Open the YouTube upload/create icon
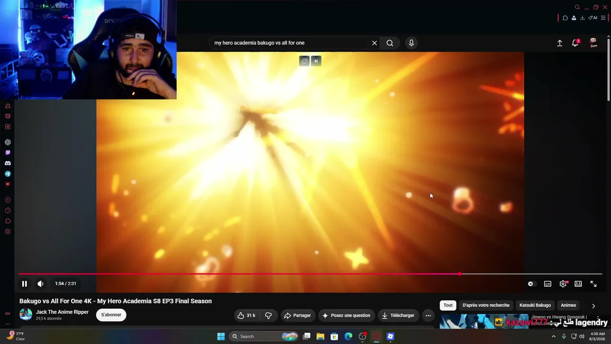 point(559,43)
